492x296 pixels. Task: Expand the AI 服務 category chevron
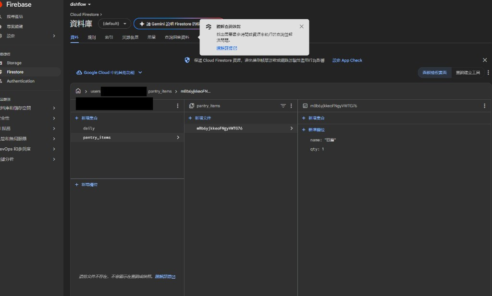(x=54, y=129)
